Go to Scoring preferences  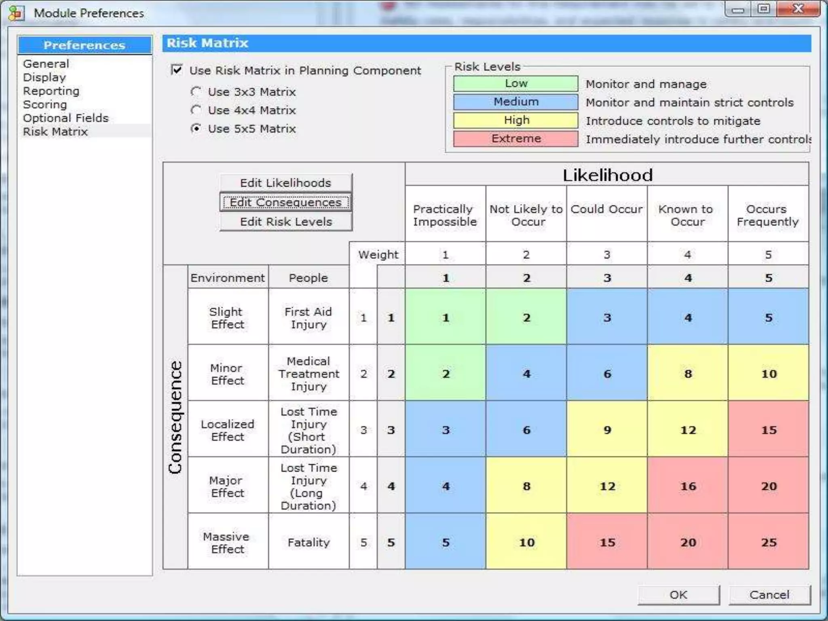[45, 104]
